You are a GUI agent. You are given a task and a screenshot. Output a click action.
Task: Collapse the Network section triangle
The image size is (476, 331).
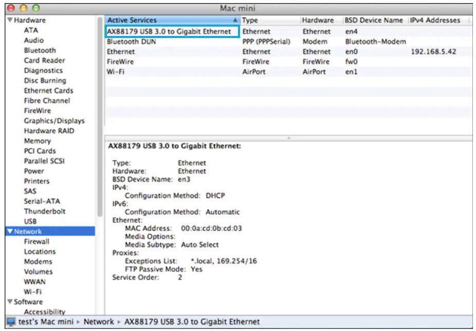(x=10, y=231)
